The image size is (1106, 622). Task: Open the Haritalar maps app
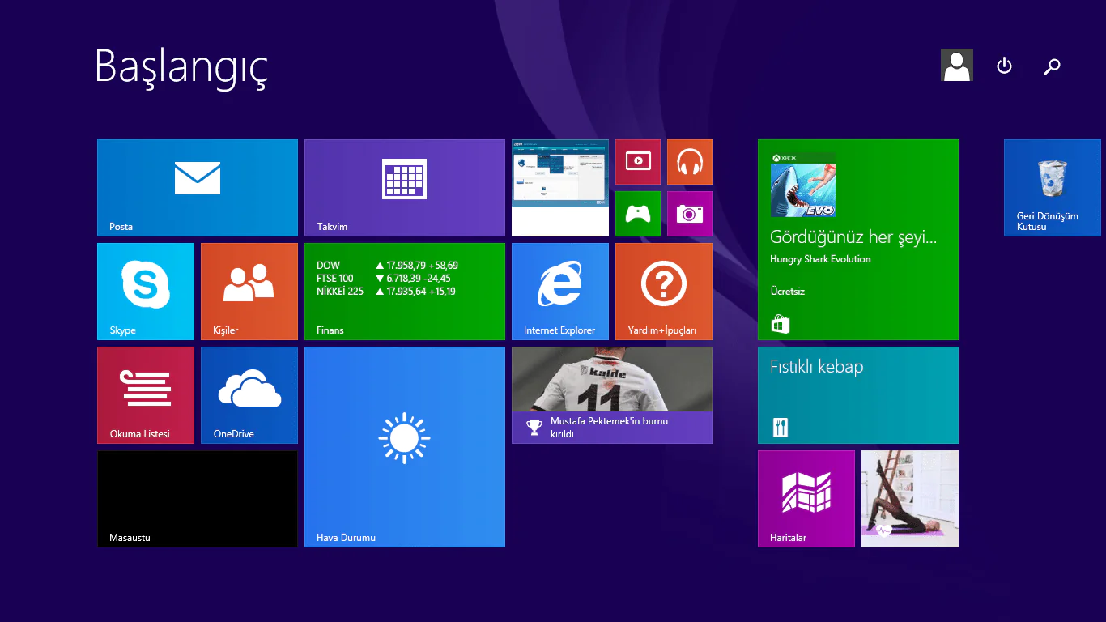806,499
